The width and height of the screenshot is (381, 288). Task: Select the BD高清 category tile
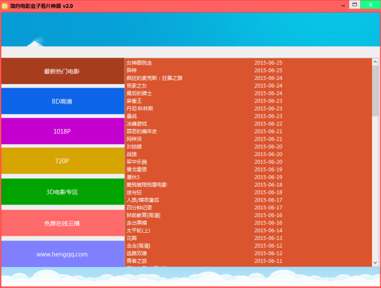[x=62, y=101]
